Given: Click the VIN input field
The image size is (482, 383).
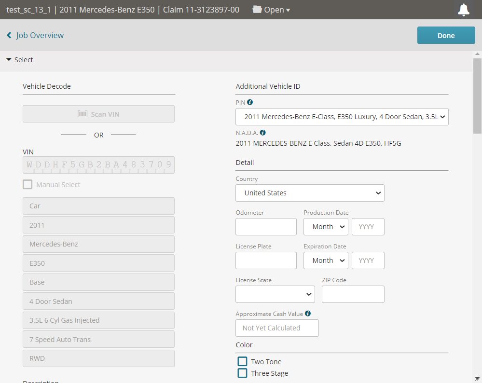Looking at the screenshot, I should click(99, 165).
